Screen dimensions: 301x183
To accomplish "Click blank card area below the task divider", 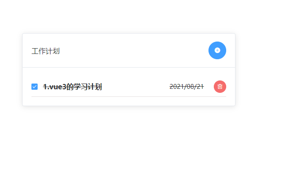I will (129, 101).
